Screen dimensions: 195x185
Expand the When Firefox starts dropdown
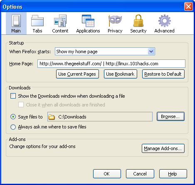151,52
